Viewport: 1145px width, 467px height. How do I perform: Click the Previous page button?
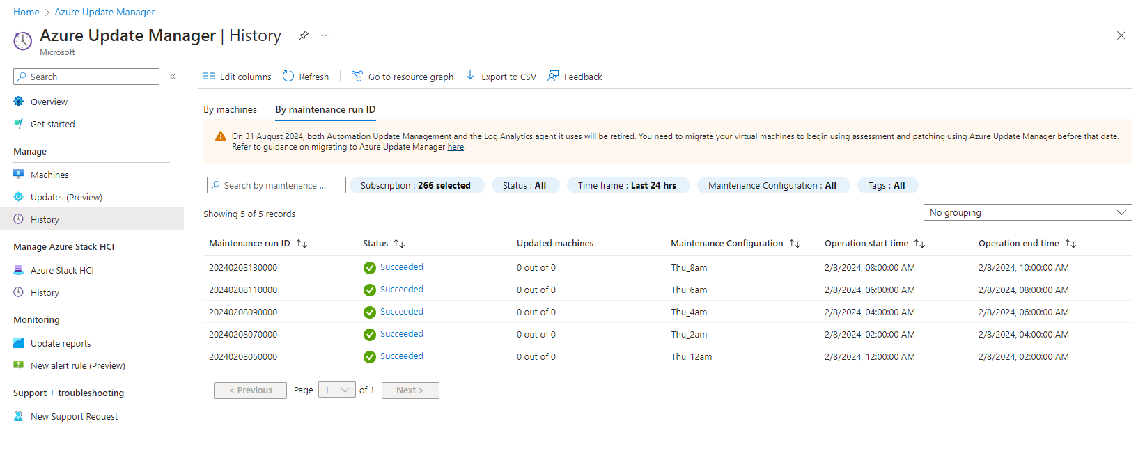coord(250,390)
